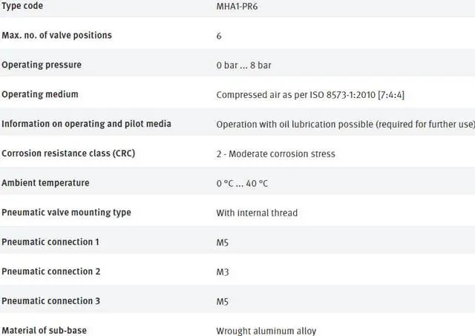Click the Pneumatic connection 2 label
The width and height of the screenshot is (475, 336).
pyautogui.click(x=50, y=271)
